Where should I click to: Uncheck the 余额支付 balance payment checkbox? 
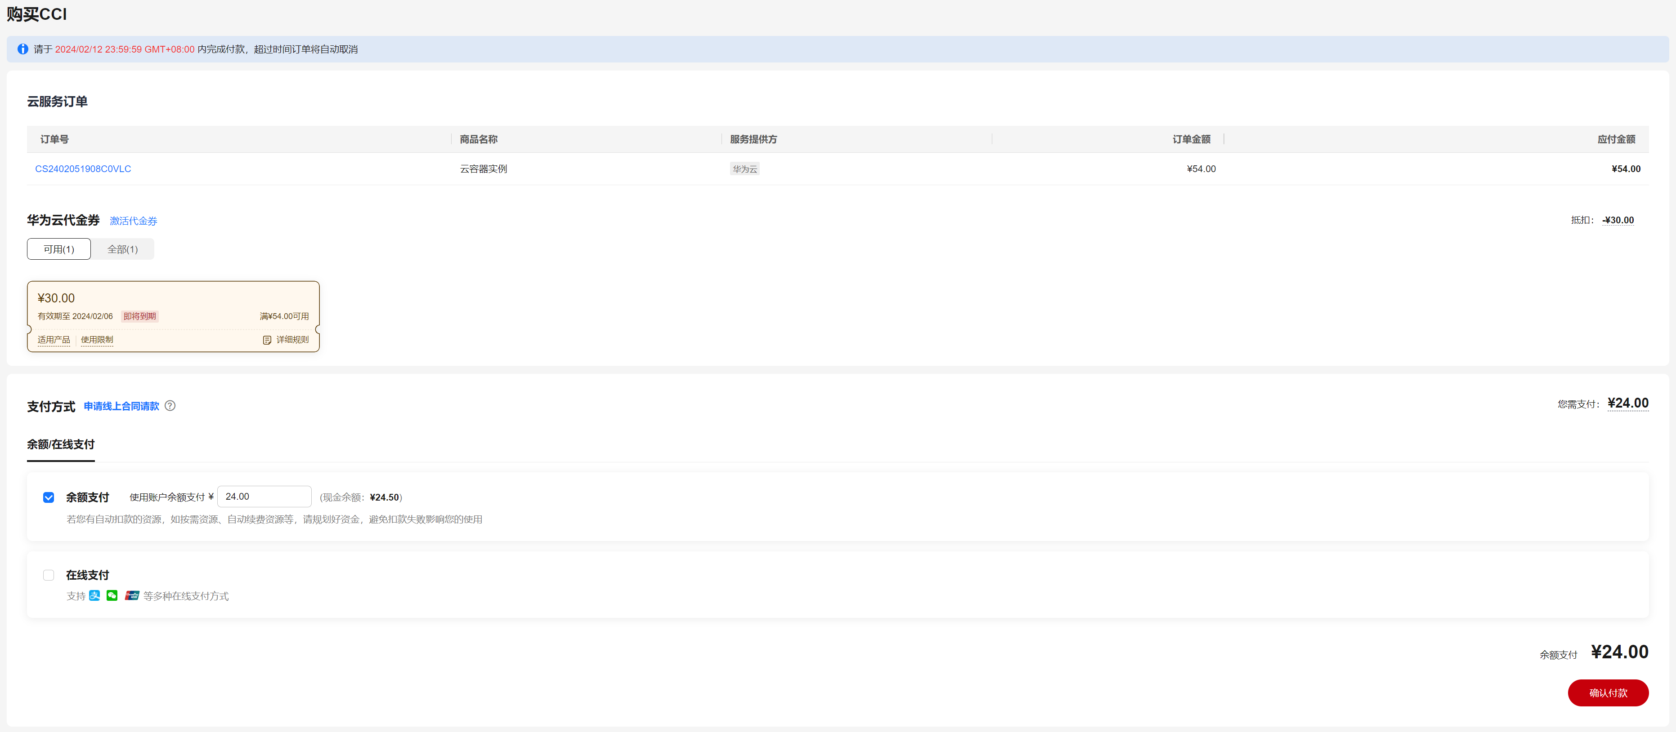[x=49, y=497]
